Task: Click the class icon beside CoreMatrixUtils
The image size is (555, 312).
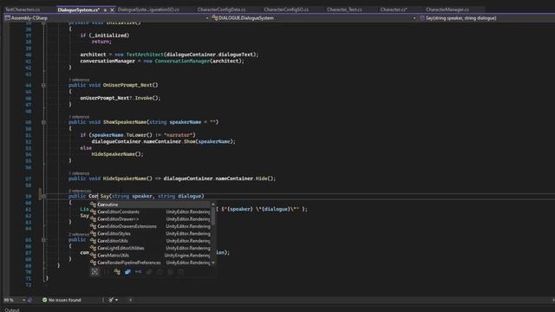Action: tap(93, 256)
